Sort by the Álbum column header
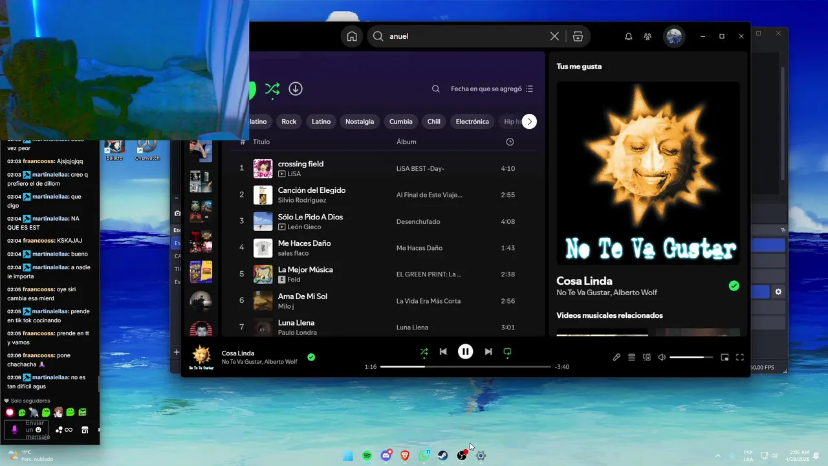Image resolution: width=828 pixels, height=466 pixels. [406, 142]
